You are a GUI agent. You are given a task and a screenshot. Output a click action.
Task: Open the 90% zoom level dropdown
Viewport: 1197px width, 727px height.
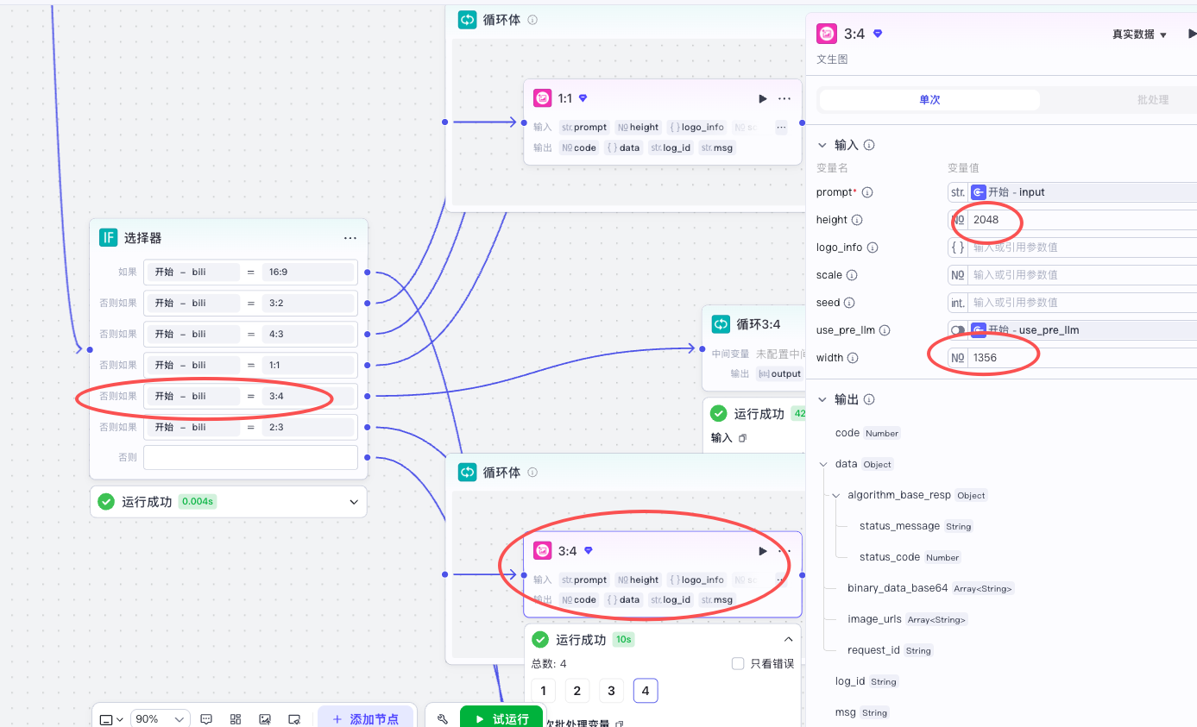tap(160, 719)
